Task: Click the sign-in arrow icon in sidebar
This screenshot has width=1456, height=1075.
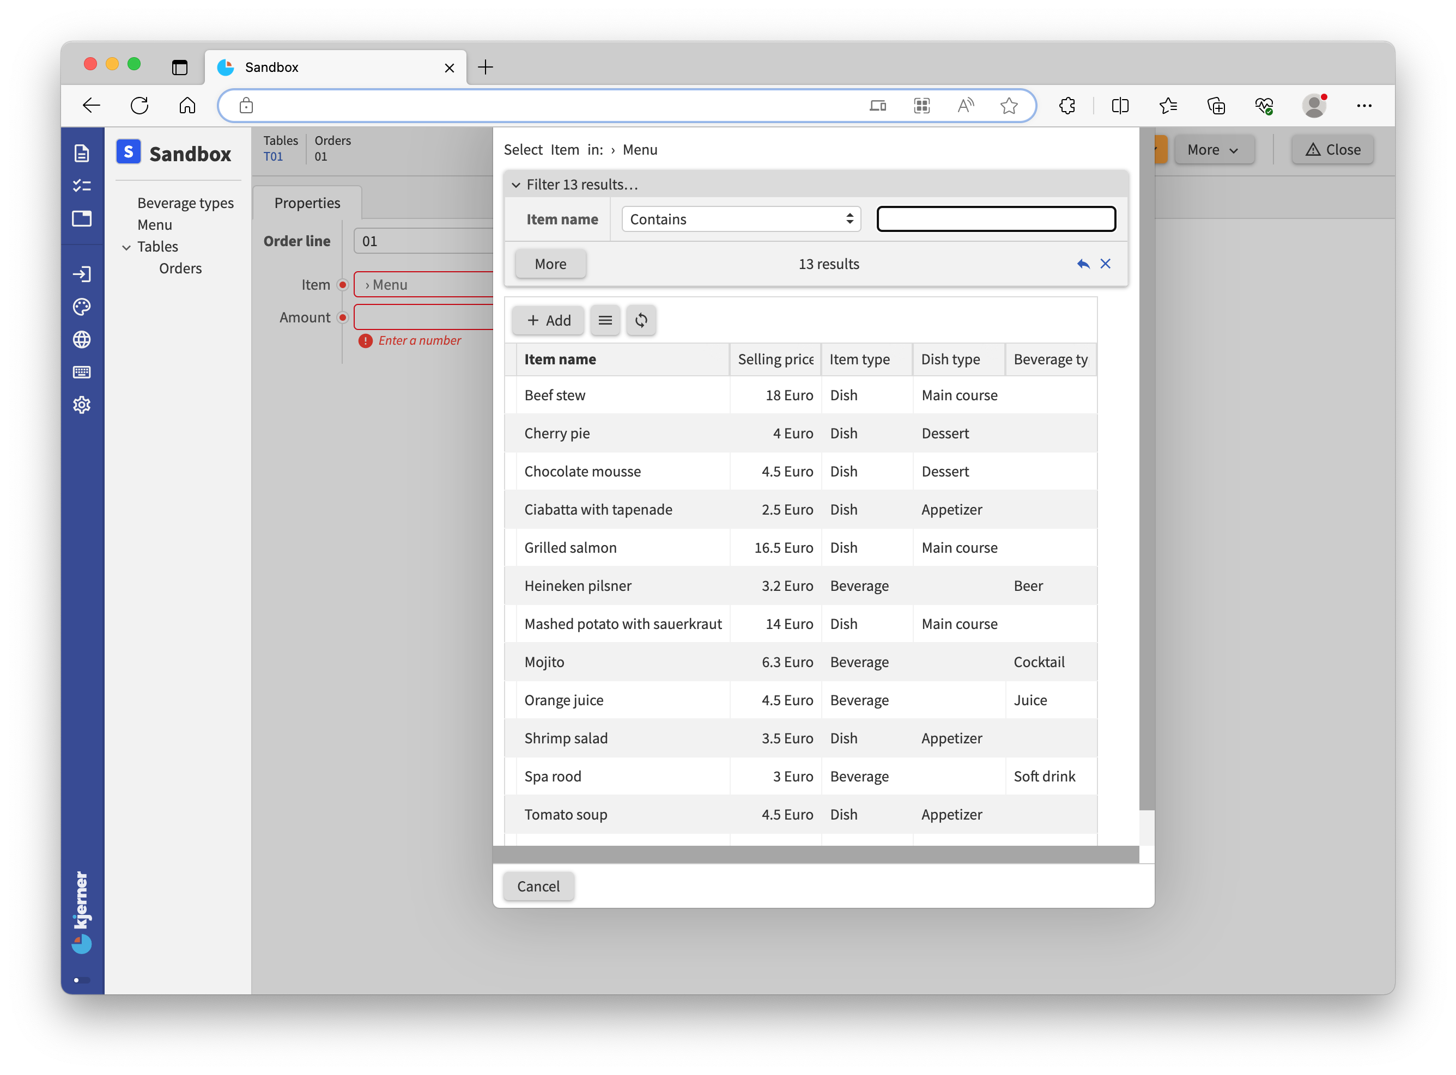Action: (x=81, y=274)
